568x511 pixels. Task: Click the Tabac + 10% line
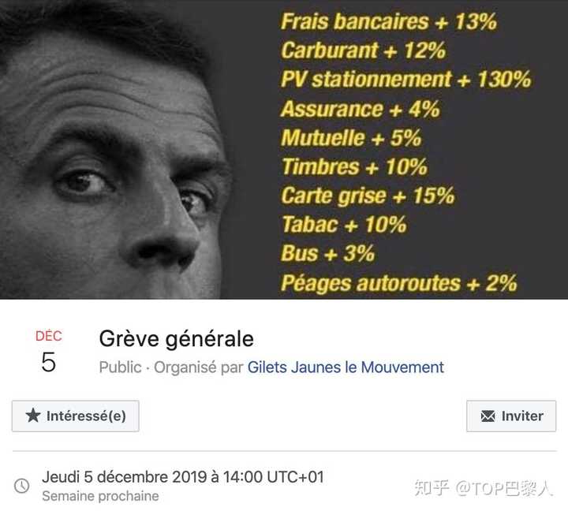[x=344, y=225]
